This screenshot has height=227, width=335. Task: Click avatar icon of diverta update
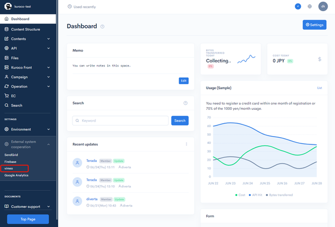[78, 201]
